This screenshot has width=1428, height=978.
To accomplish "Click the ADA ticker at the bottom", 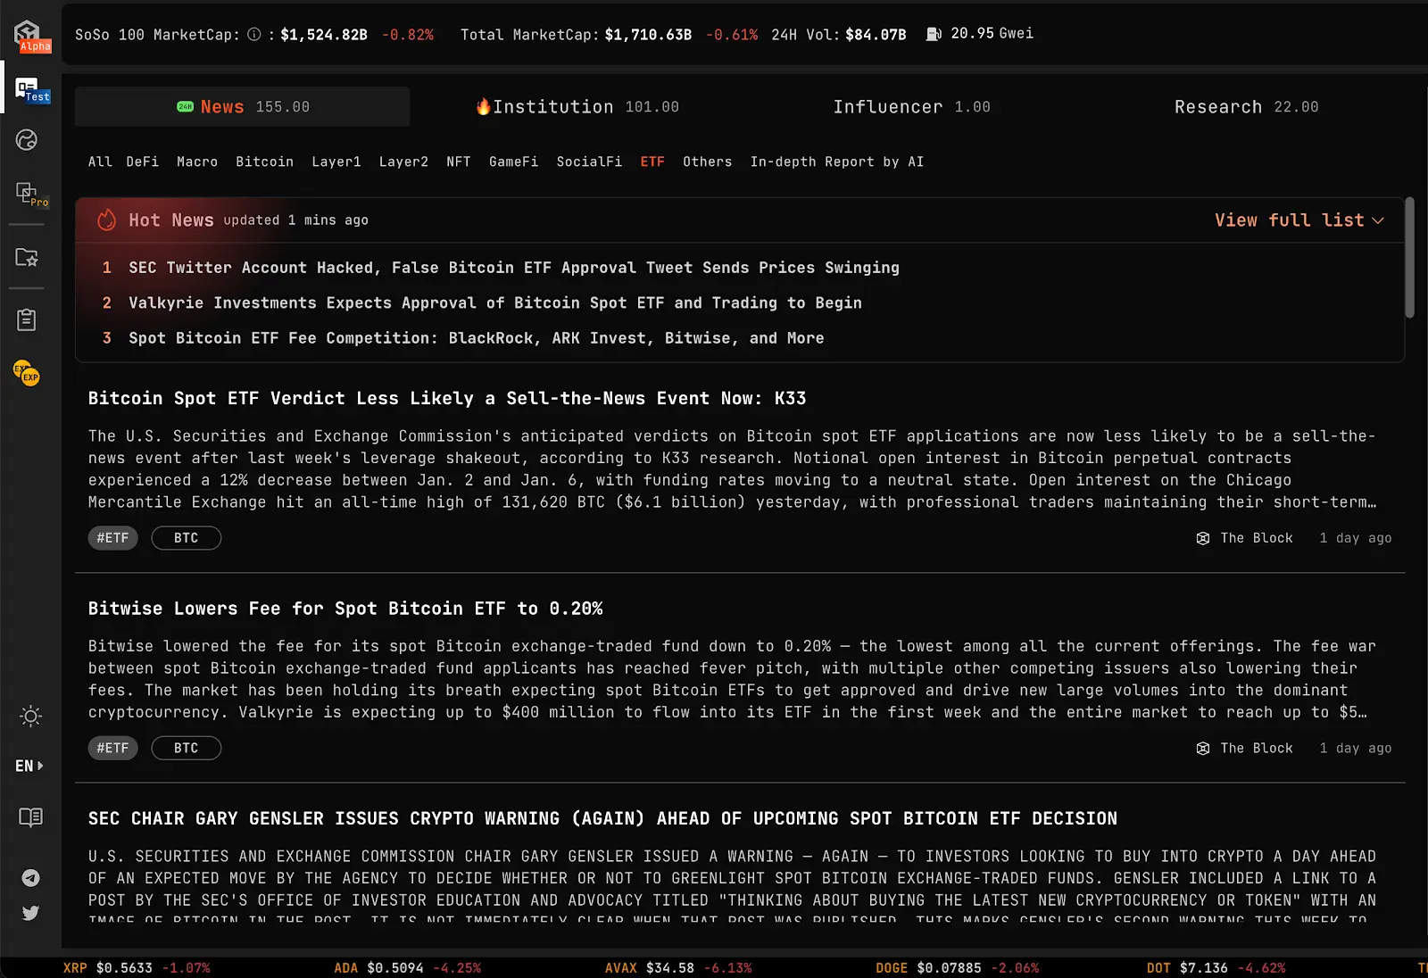I will (x=408, y=968).
